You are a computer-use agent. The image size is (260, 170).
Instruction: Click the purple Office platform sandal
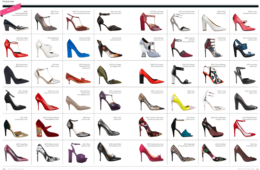pyautogui.click(x=78, y=153)
